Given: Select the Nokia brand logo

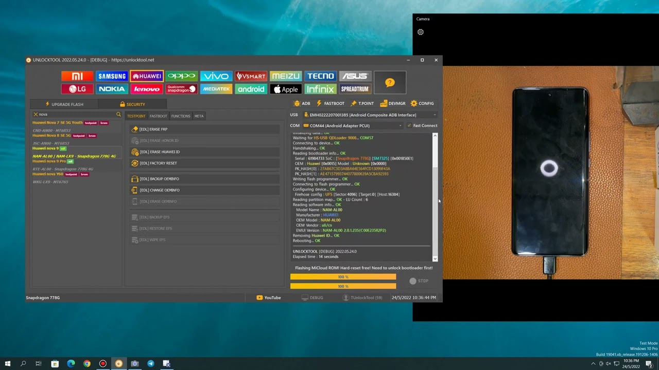Looking at the screenshot, I should click(112, 89).
